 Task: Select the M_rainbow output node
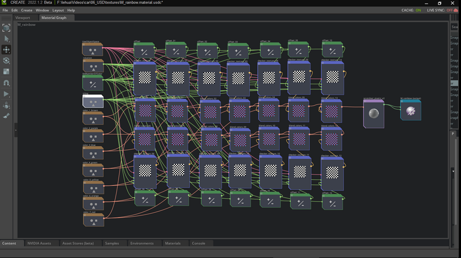tap(410, 110)
